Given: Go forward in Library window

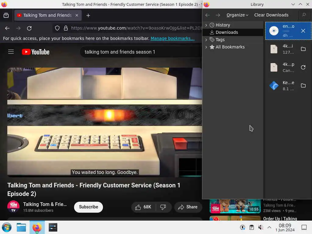Looking at the screenshot, I should pos(218,15).
